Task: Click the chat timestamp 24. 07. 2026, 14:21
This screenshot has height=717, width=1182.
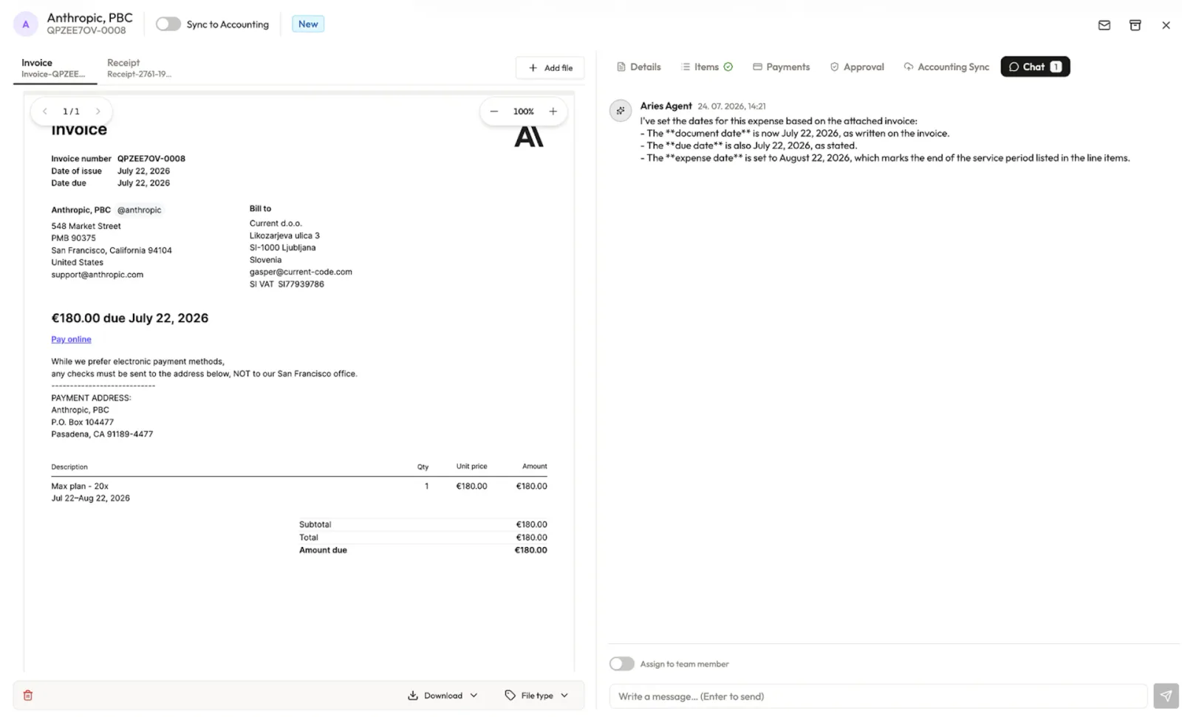Action: (x=731, y=106)
